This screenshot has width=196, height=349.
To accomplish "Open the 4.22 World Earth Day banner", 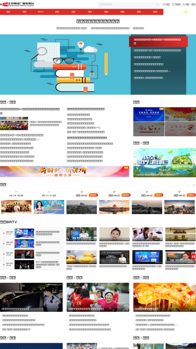I will pyautogui.click(x=165, y=163).
